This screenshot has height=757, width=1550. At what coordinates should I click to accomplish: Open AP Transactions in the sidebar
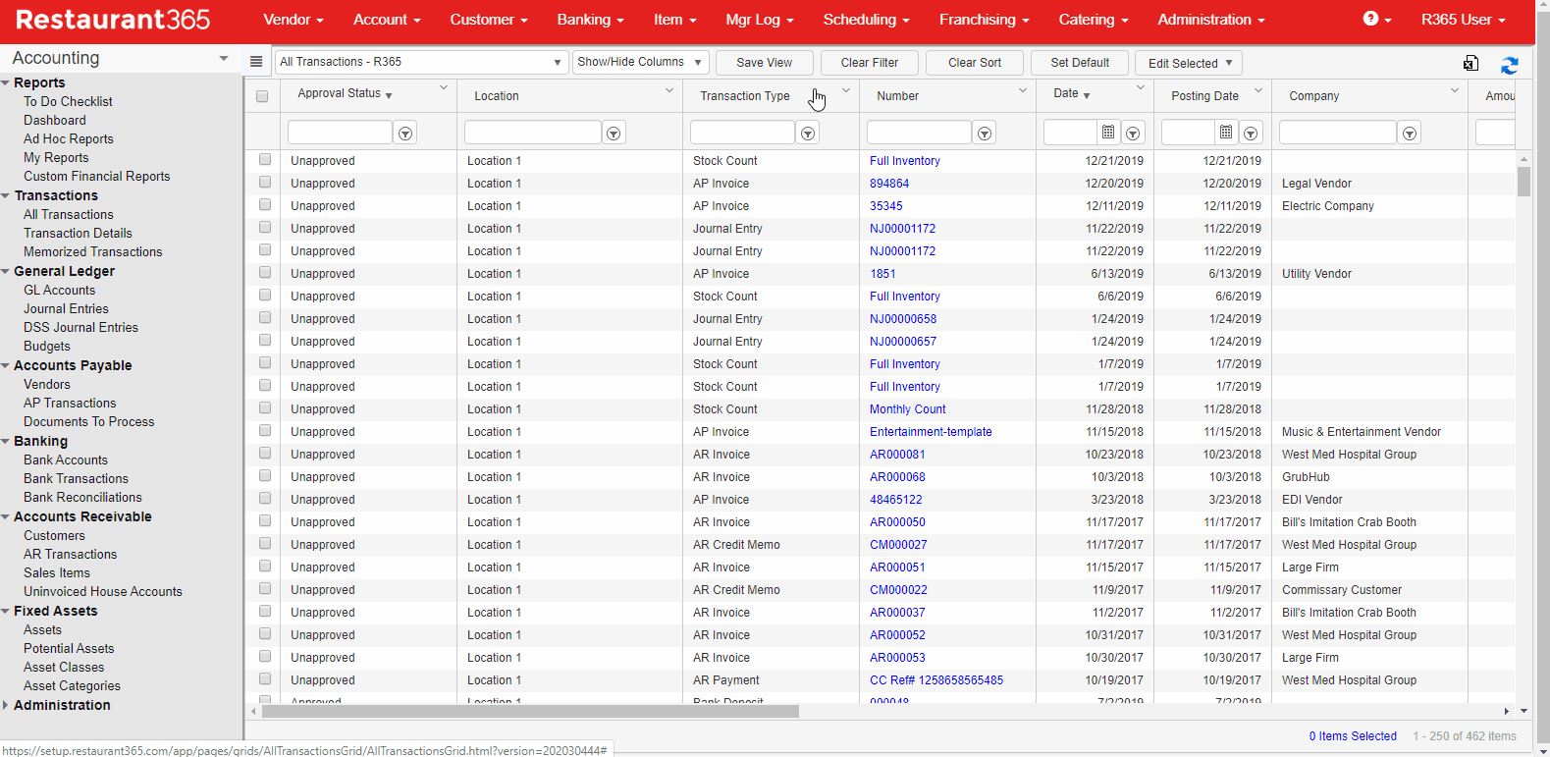coord(70,404)
